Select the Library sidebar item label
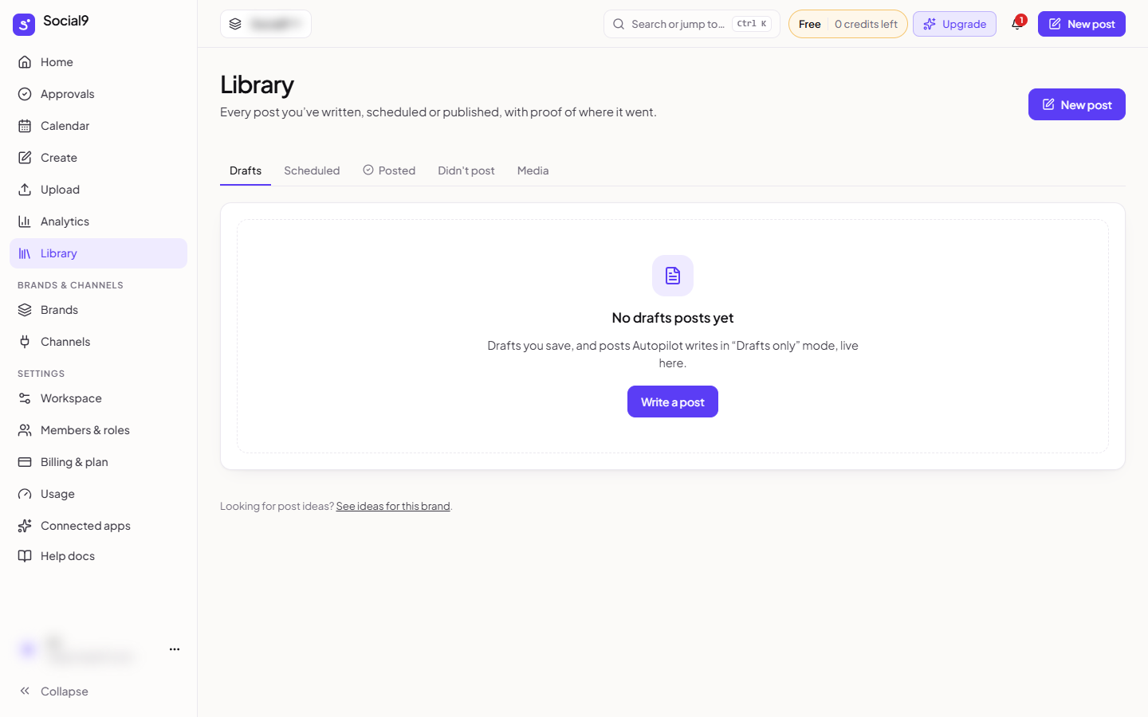This screenshot has width=1148, height=717. point(59,253)
